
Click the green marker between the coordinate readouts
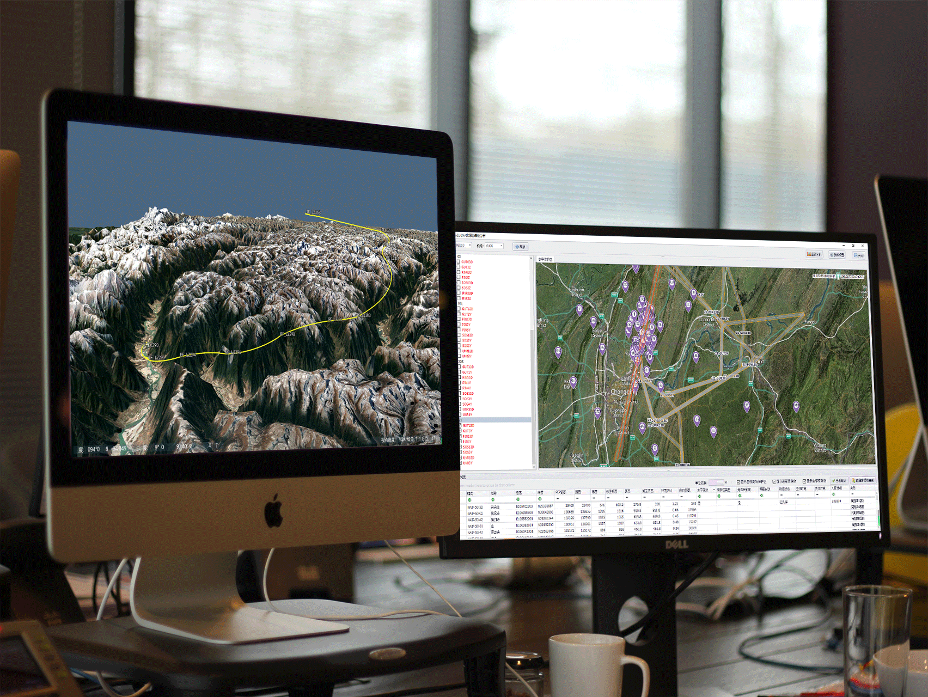click(838, 276)
